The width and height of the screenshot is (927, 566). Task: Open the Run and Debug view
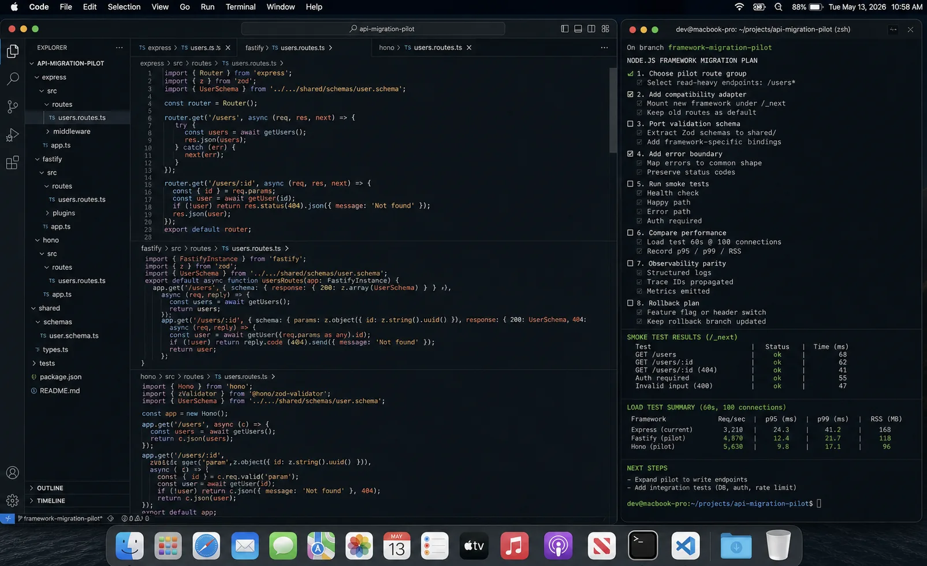coord(12,135)
